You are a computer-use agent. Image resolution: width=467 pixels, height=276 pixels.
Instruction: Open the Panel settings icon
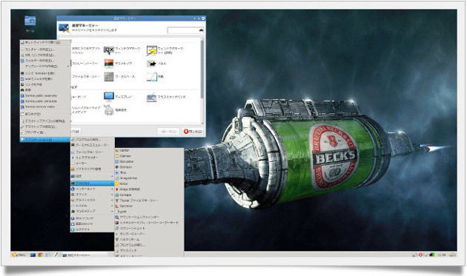click(152, 64)
